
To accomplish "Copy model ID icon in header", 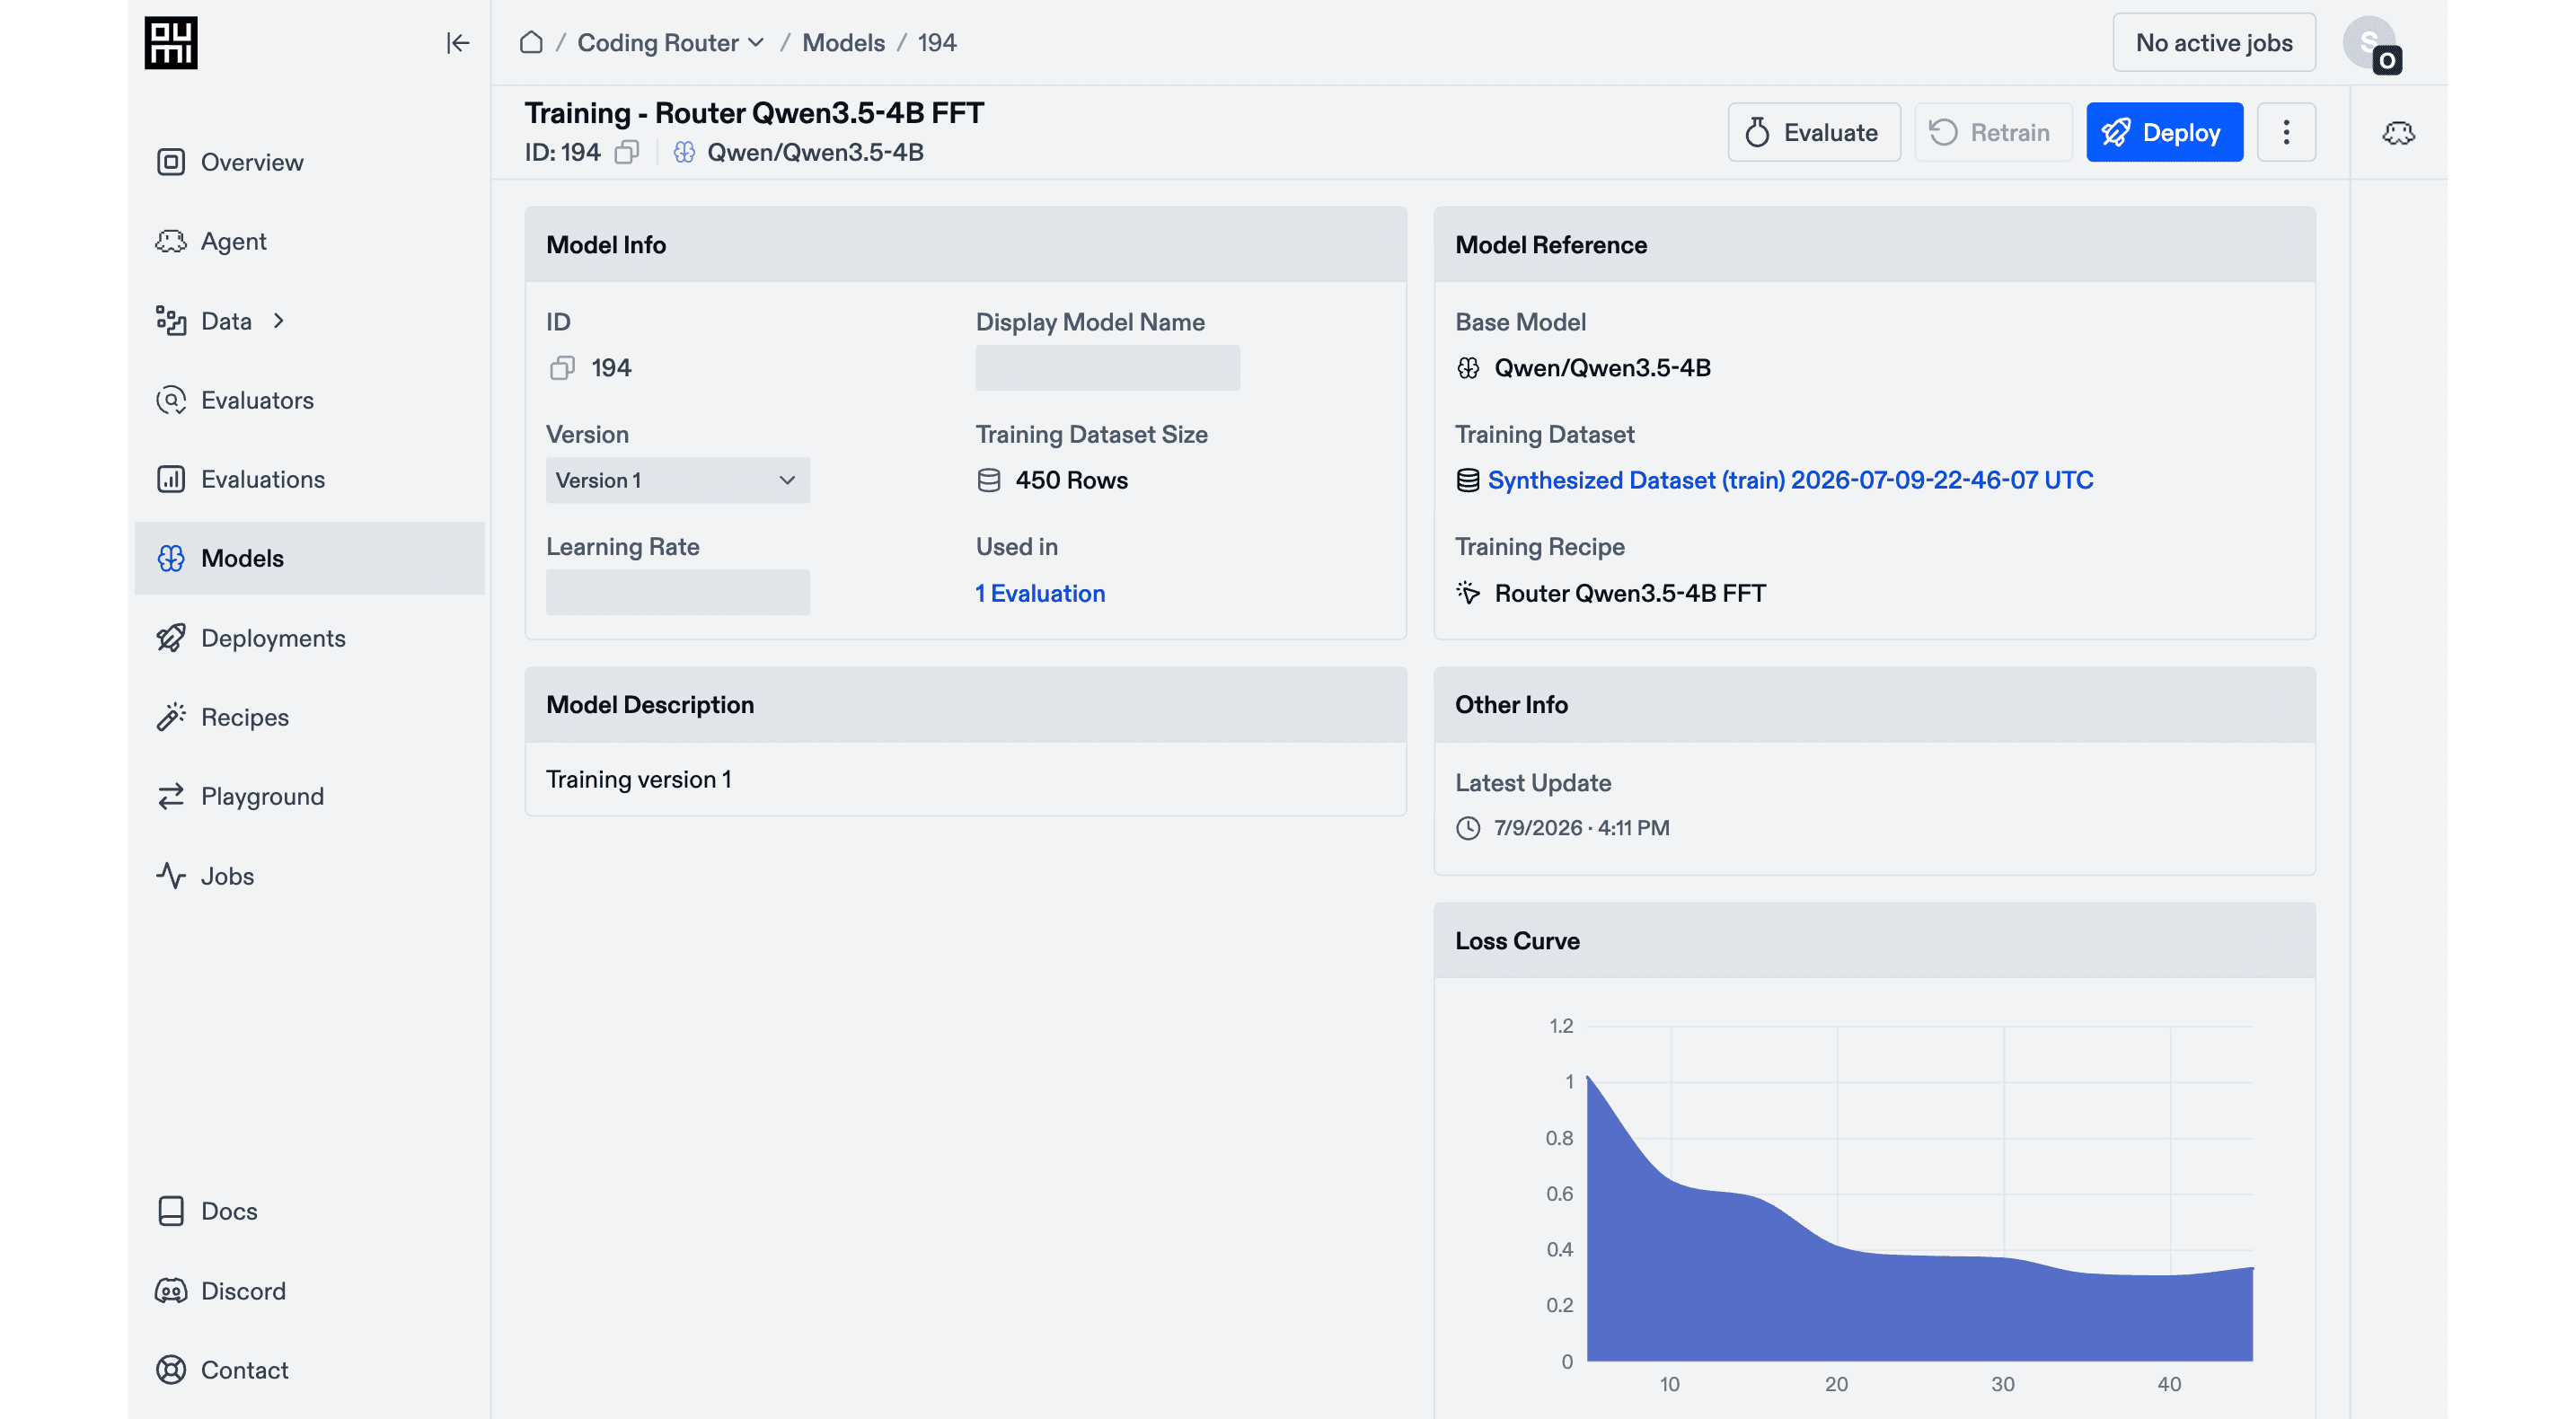I will [x=627, y=152].
